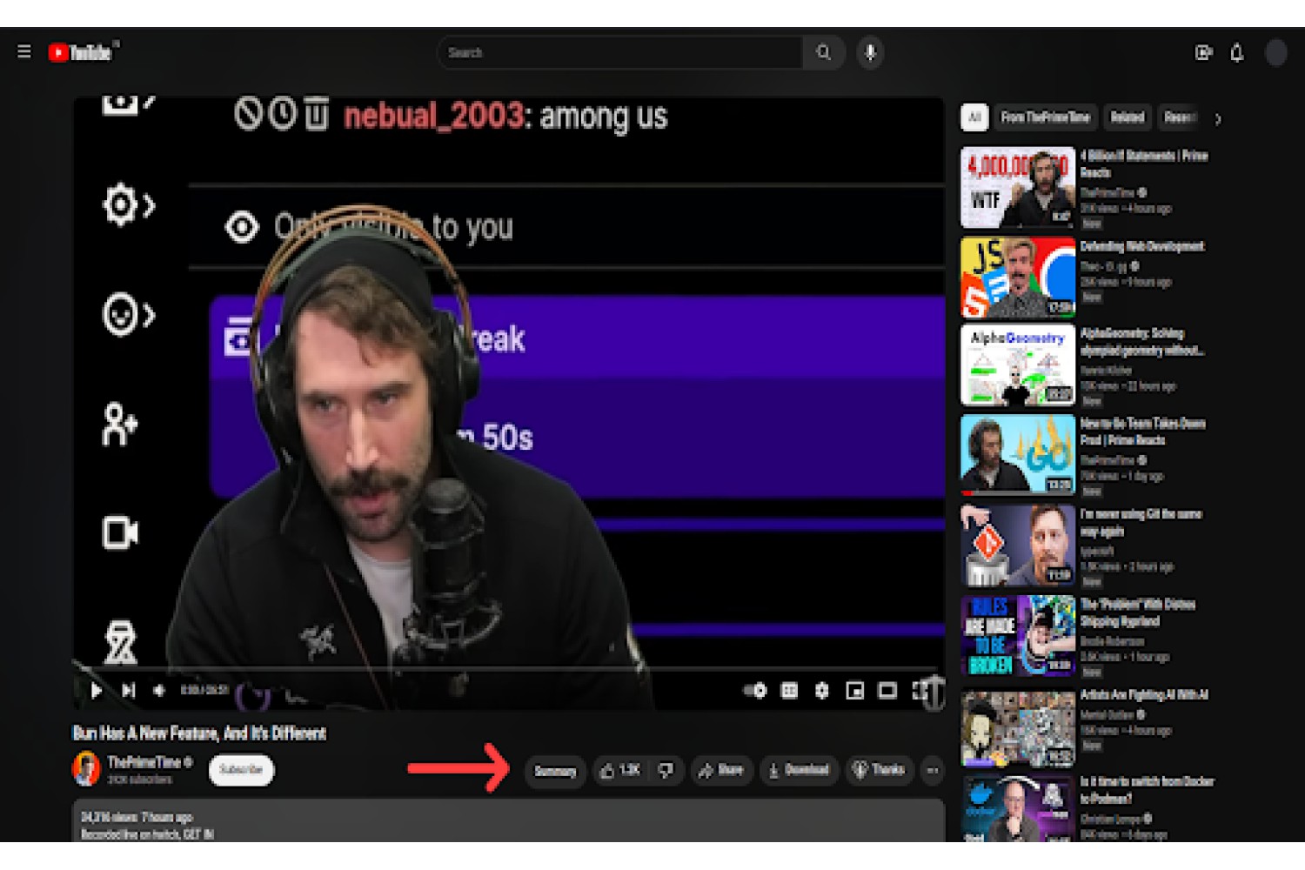Toggle the autoplay switch in player

click(755, 691)
